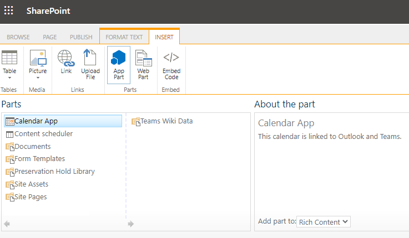Select Documents in Parts list

click(x=33, y=147)
